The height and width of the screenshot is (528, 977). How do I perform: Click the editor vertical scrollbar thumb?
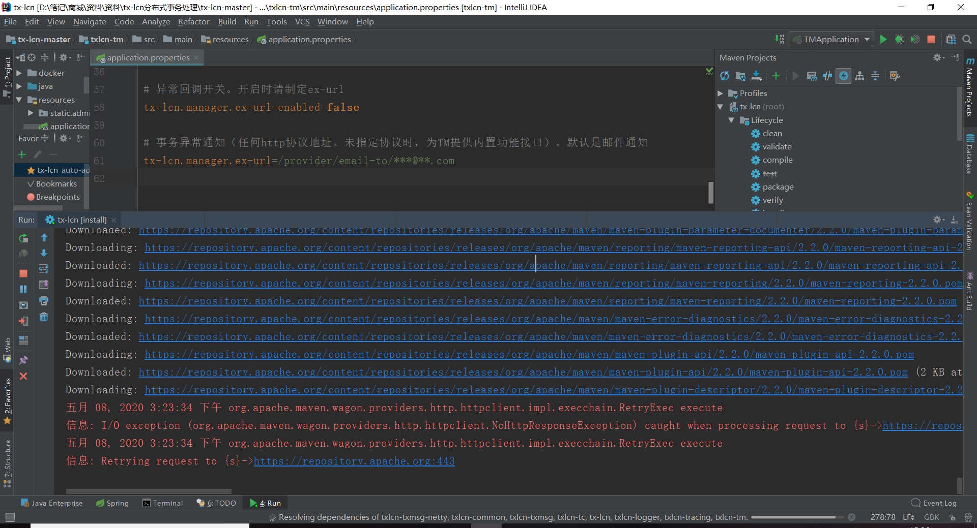point(711,193)
